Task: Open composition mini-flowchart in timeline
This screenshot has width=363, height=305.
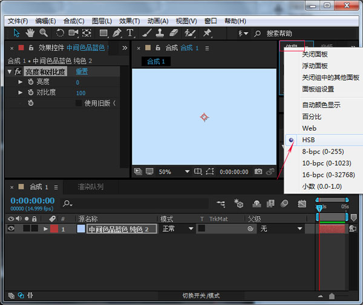Action: pos(221,204)
